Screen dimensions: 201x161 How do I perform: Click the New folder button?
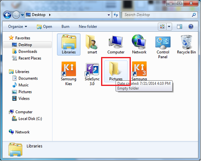(x=88, y=26)
